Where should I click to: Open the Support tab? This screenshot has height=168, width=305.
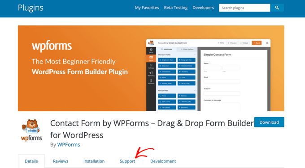click(x=127, y=161)
